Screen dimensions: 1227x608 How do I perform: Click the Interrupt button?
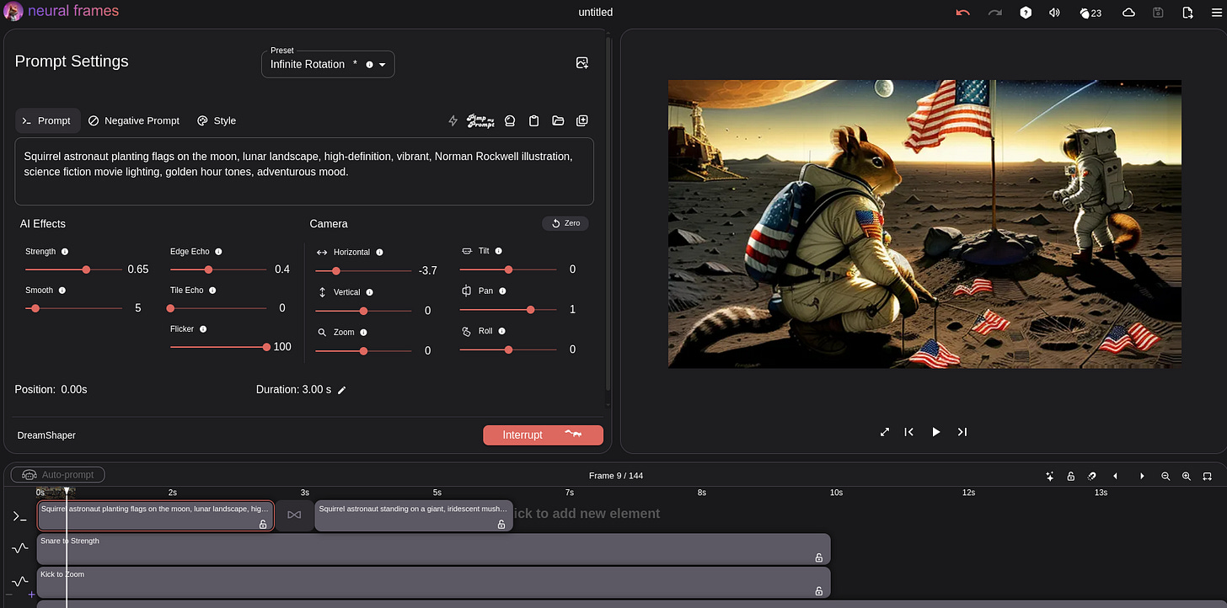click(x=543, y=435)
